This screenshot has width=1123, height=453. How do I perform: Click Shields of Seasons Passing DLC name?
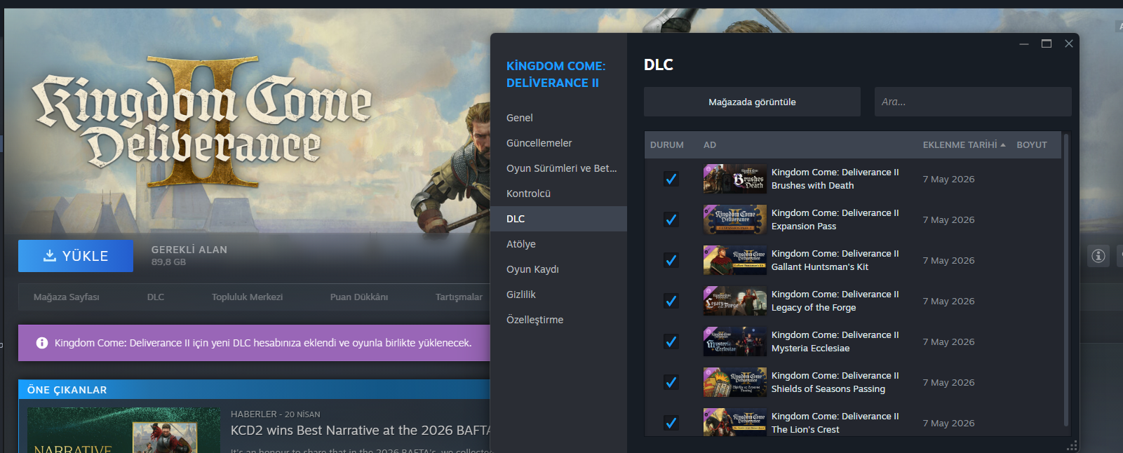835,382
